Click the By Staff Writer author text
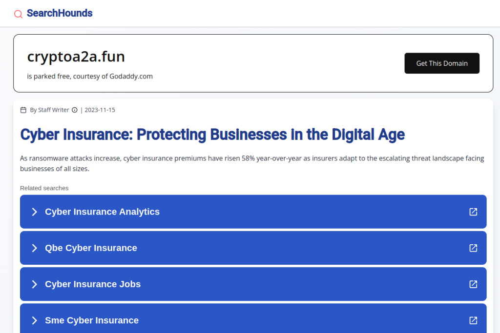 point(49,110)
